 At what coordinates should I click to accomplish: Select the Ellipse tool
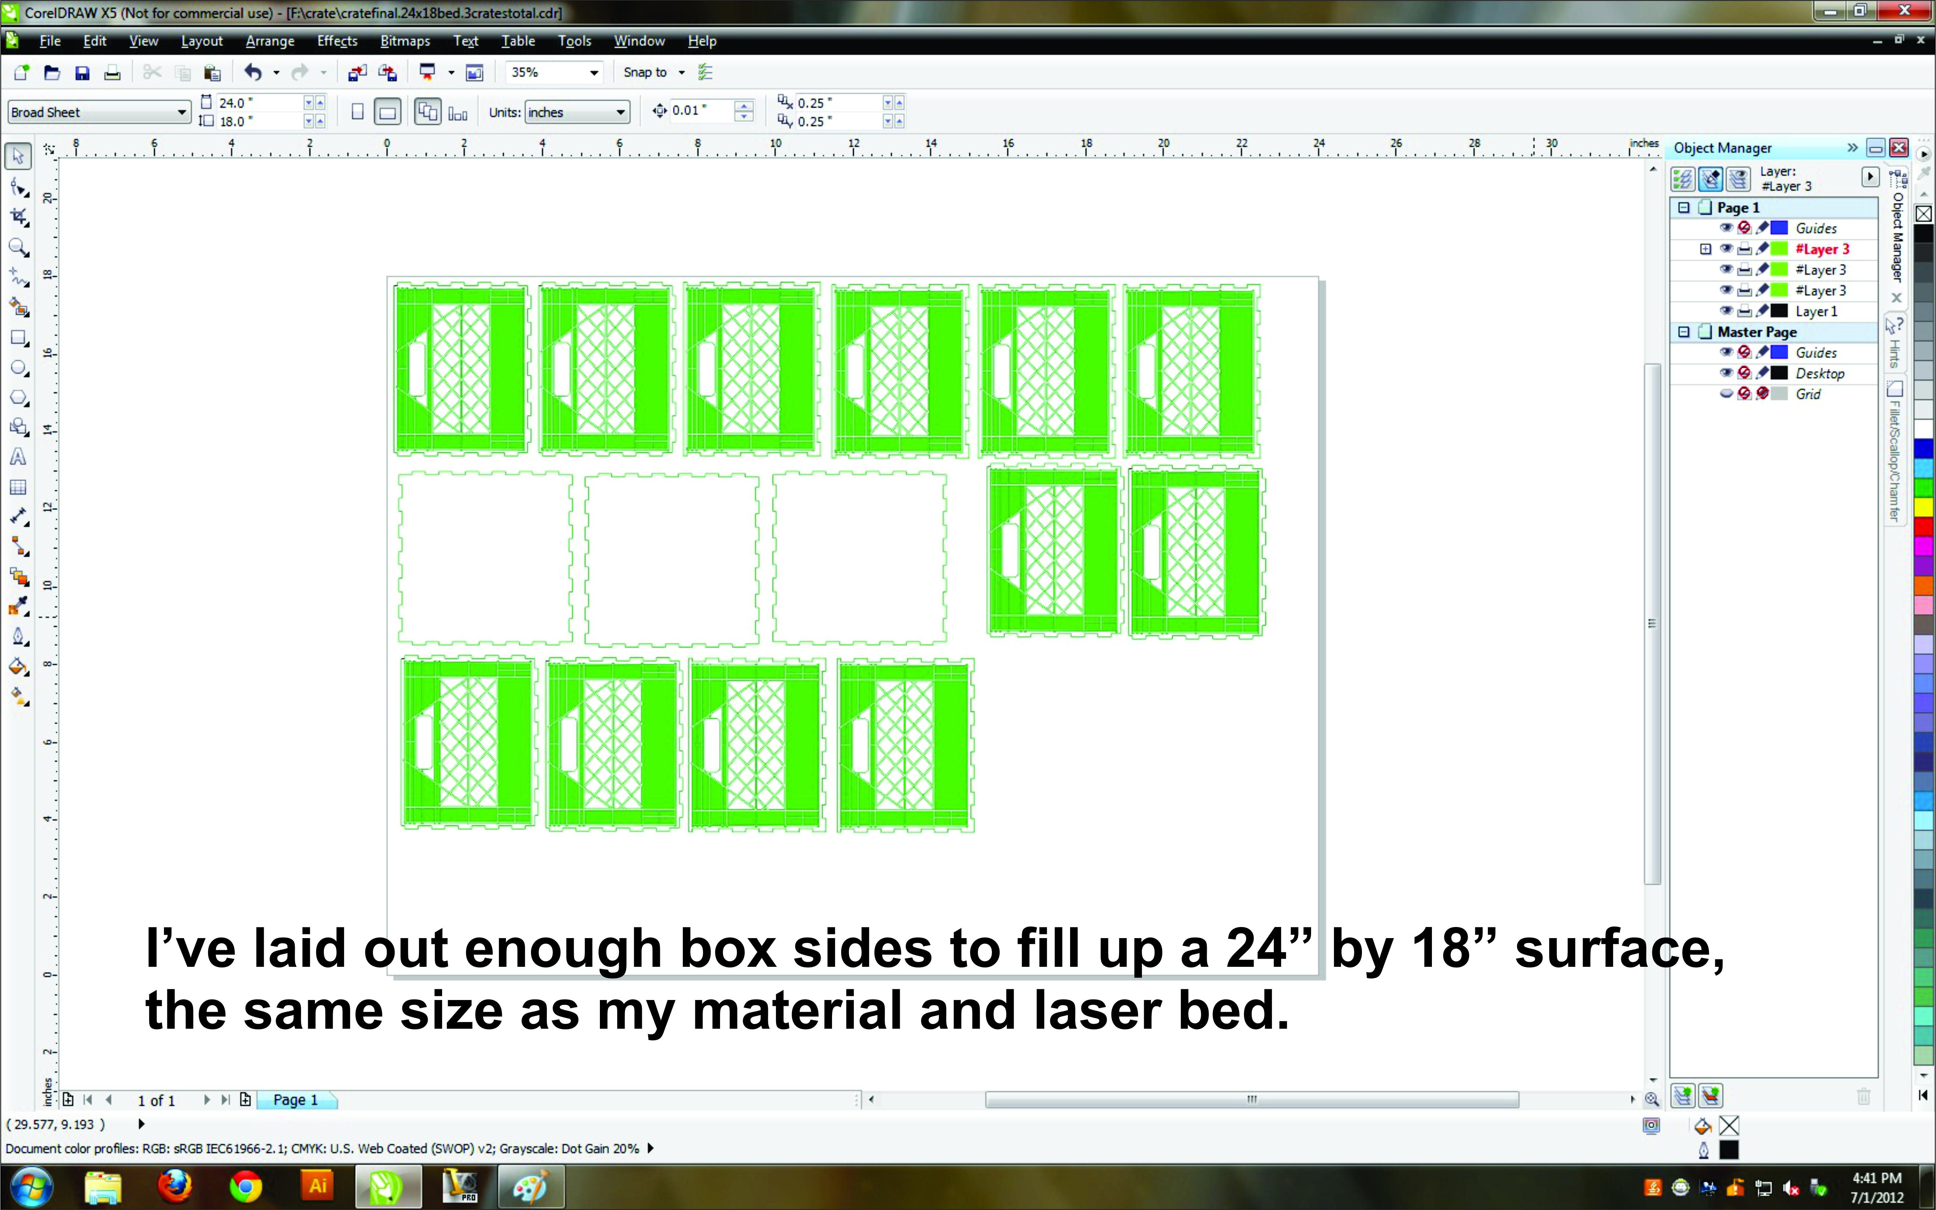(18, 367)
